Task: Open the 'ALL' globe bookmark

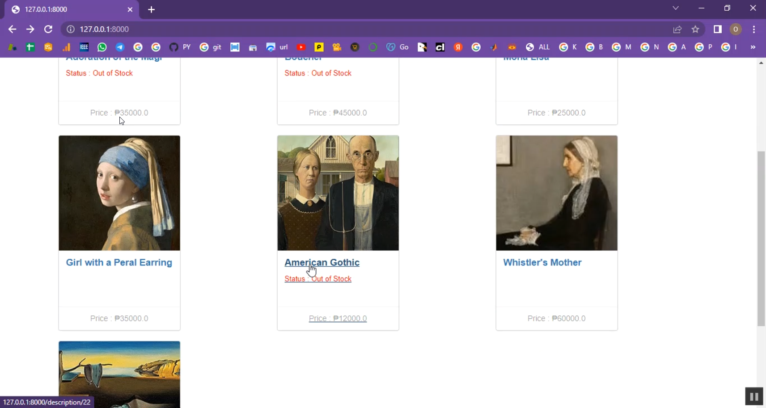Action: [537, 47]
